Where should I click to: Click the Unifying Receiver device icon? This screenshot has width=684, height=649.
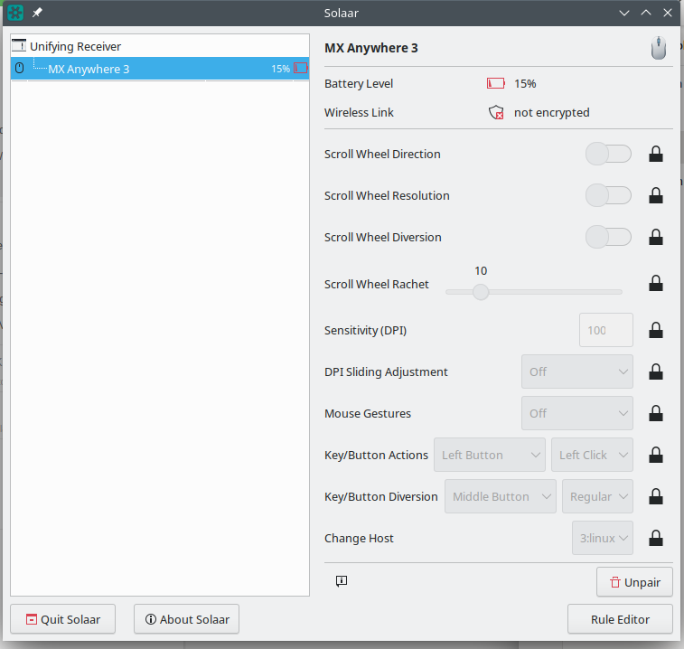[x=19, y=45]
